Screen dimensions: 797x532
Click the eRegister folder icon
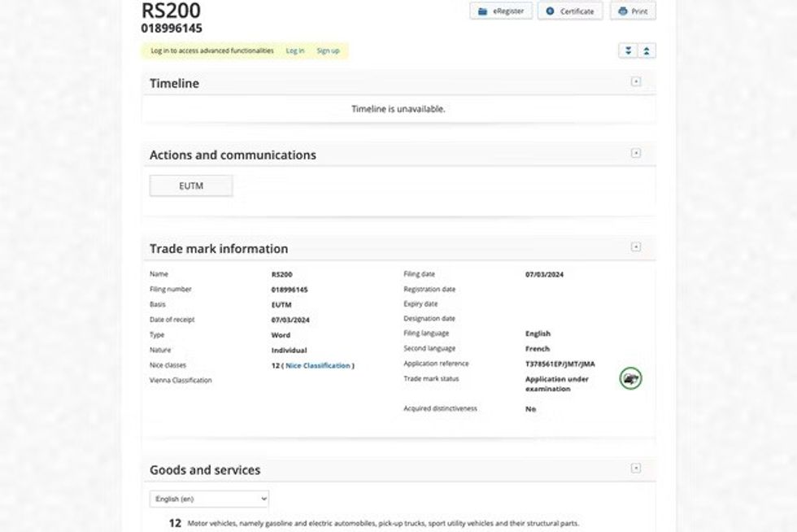pos(482,11)
